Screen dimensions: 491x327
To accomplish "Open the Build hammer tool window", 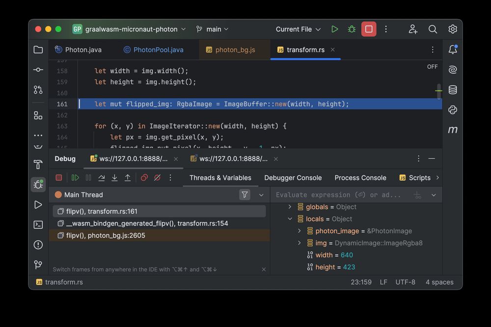I will [38, 164].
